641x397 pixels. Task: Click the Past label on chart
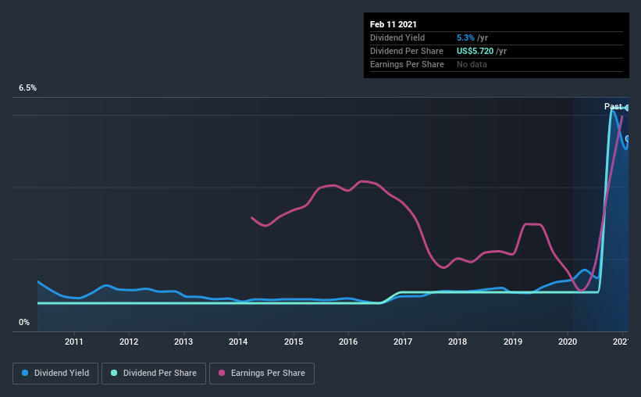(613, 106)
